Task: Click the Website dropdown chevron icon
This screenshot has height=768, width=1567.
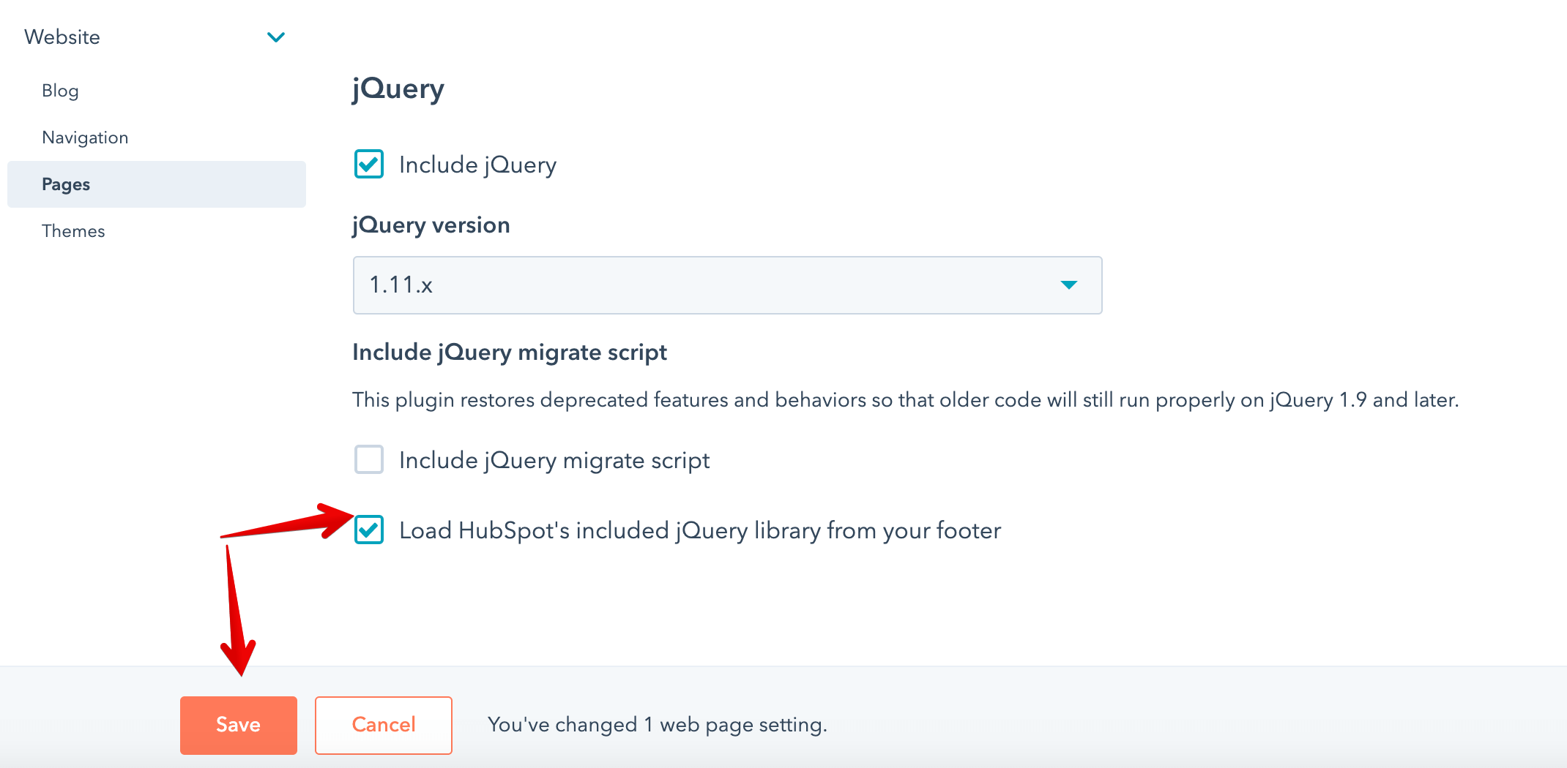Action: pos(276,37)
